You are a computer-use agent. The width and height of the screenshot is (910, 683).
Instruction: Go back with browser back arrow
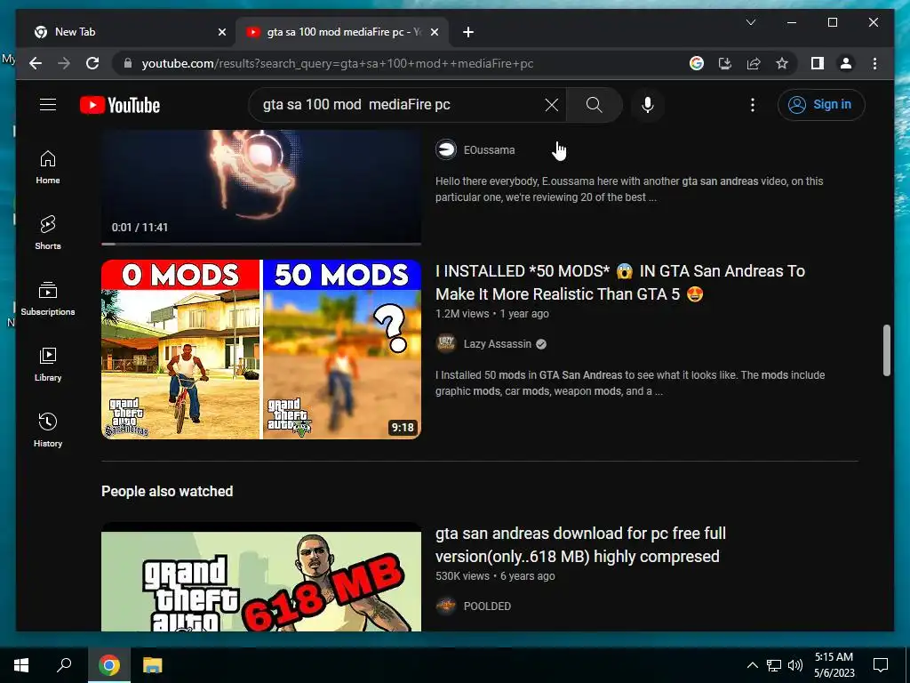point(36,63)
